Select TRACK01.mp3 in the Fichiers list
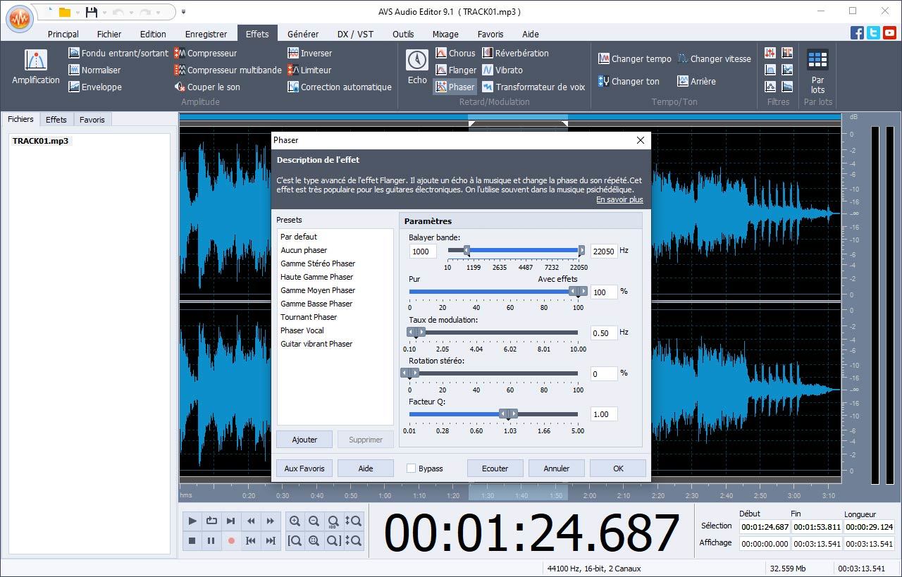902x577 pixels. pyautogui.click(x=41, y=141)
